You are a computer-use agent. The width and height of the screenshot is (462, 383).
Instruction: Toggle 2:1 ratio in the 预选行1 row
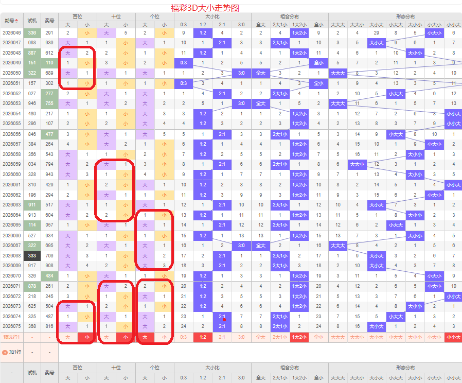point(222,337)
